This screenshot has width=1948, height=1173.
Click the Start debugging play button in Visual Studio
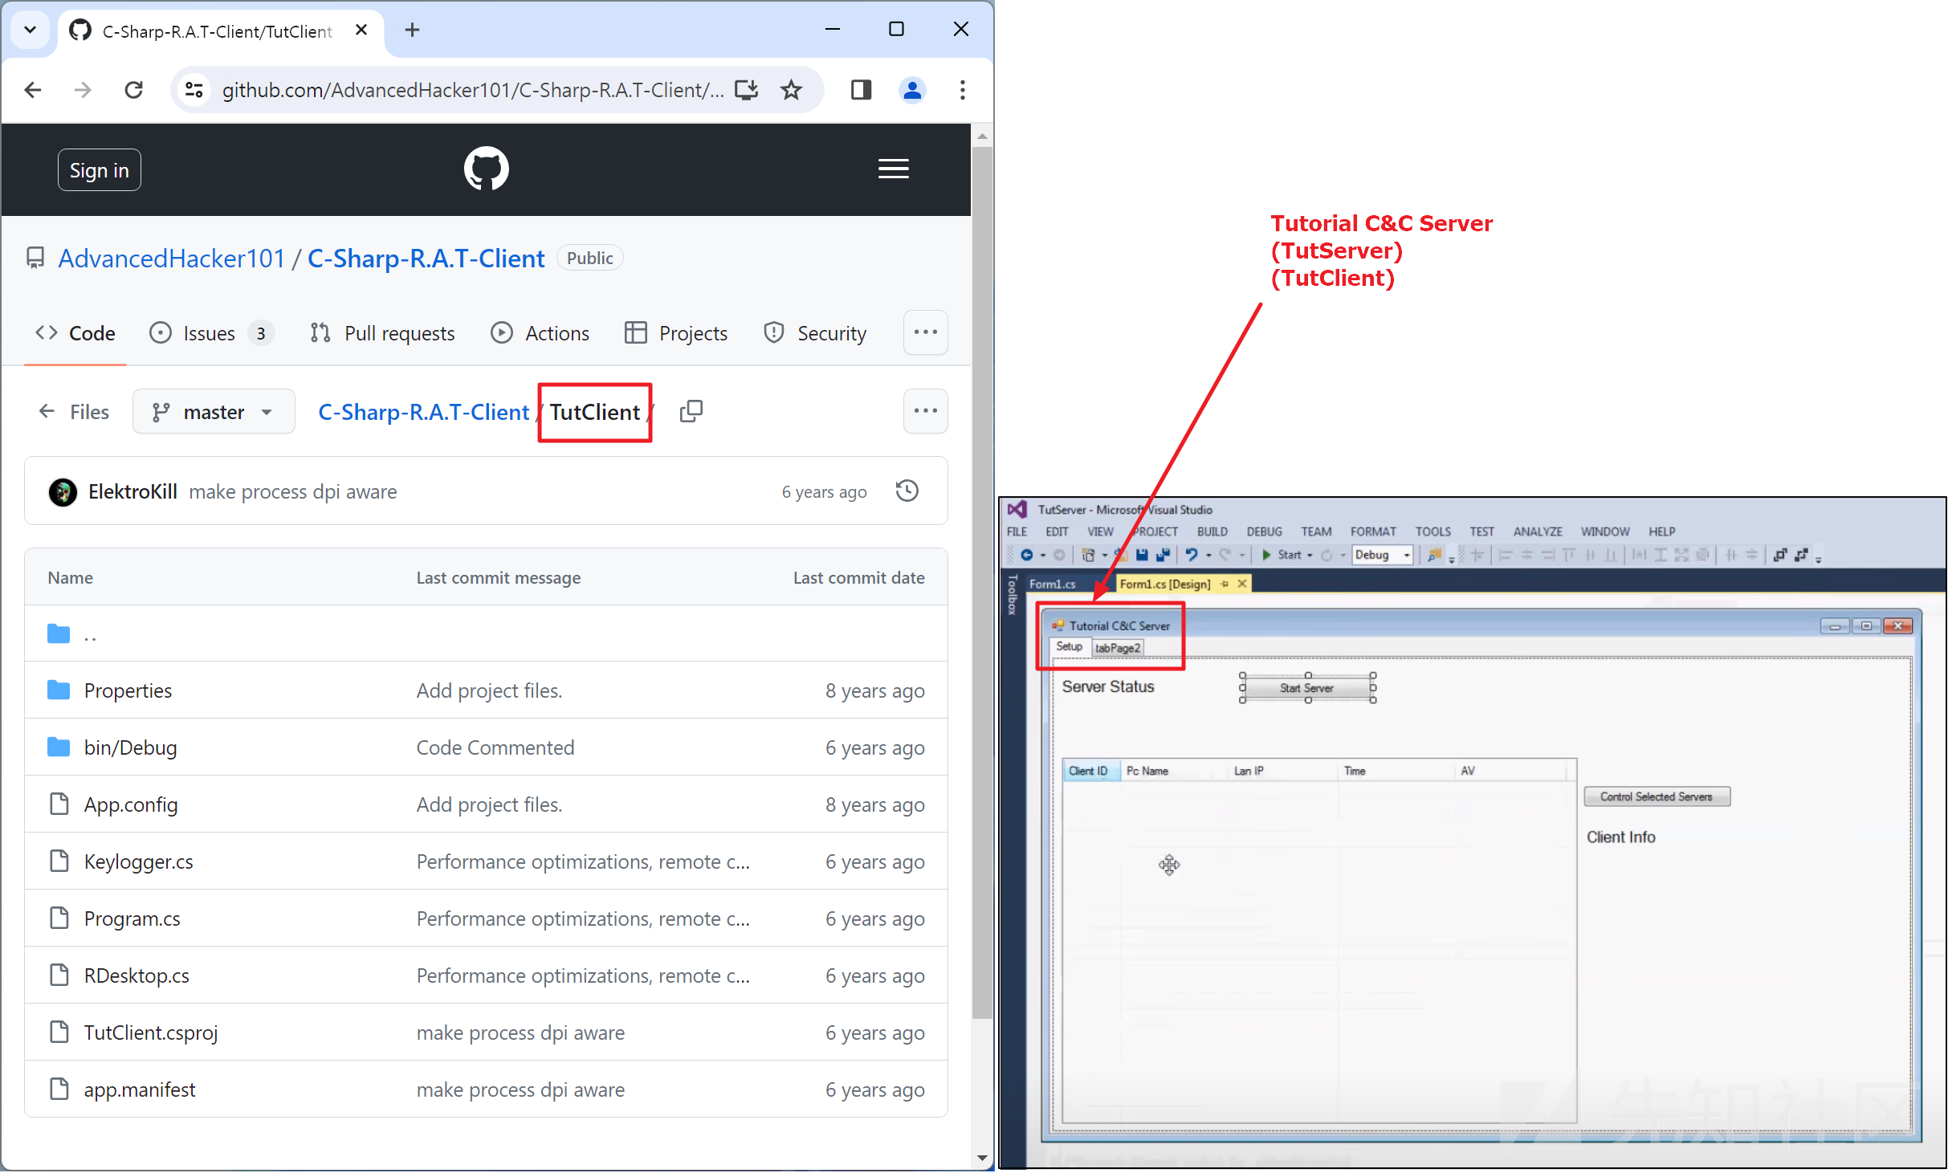tap(1266, 555)
